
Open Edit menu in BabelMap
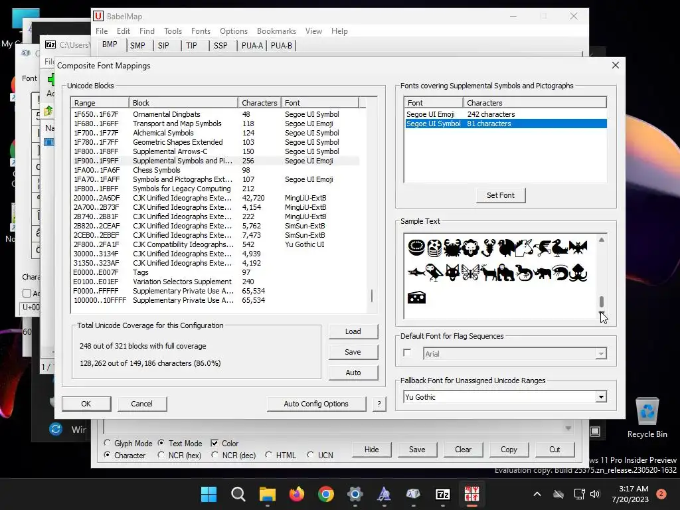tap(123, 31)
